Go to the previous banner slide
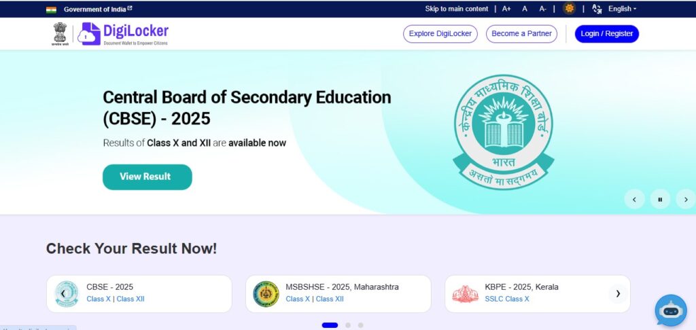Screen dimensions: 696x330 click(634, 200)
